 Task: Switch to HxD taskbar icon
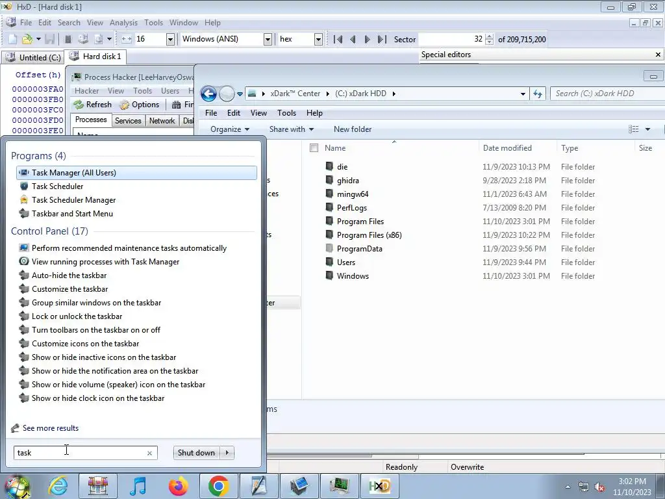379,486
